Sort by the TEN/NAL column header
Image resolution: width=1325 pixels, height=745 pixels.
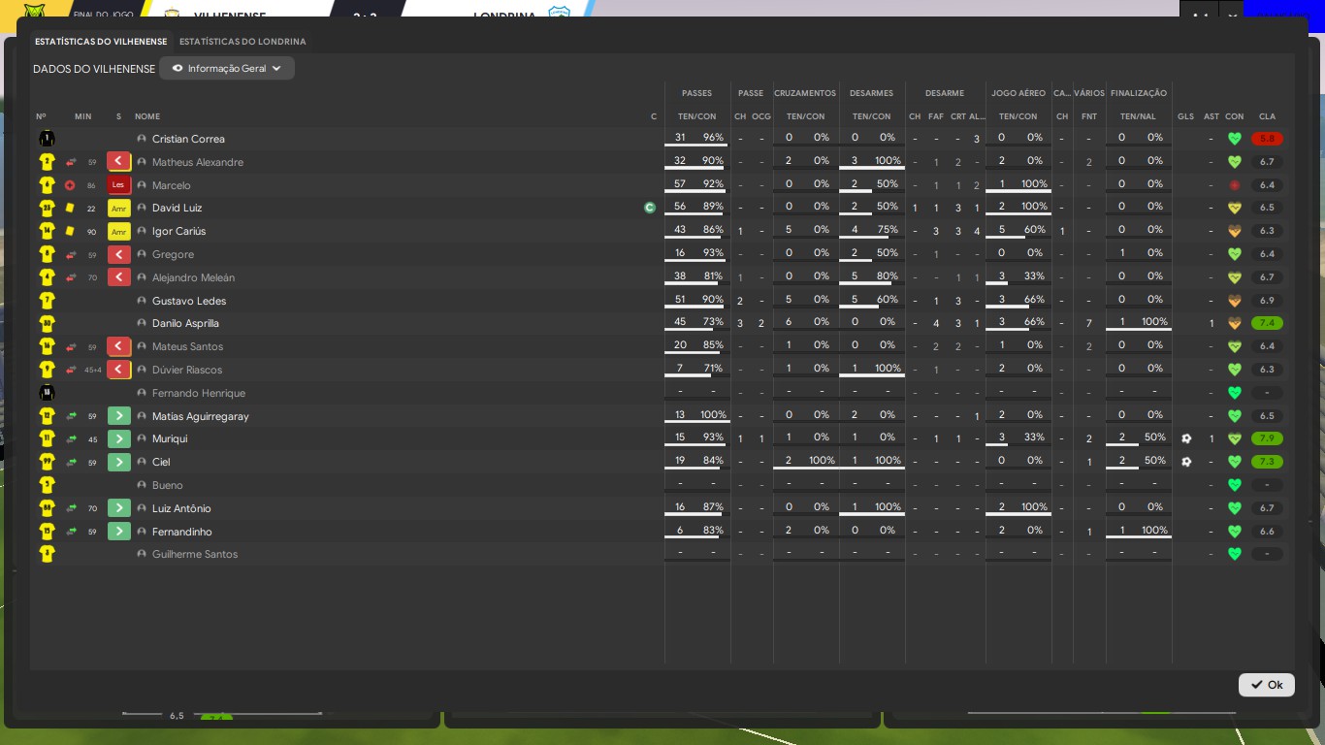point(1139,116)
